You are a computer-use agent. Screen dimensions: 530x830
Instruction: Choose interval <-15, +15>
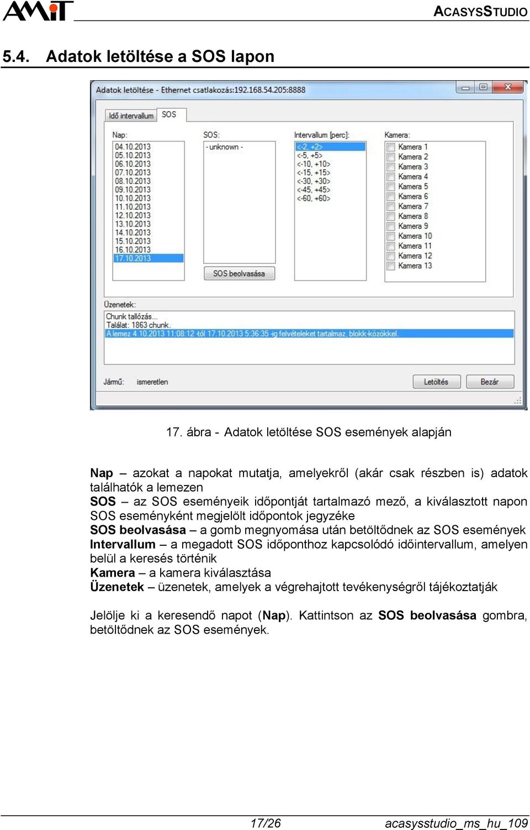[330, 173]
